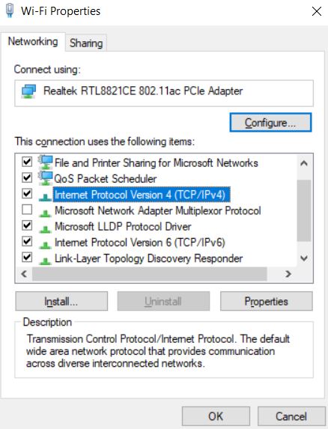Select the Networking tab

(x=33, y=42)
